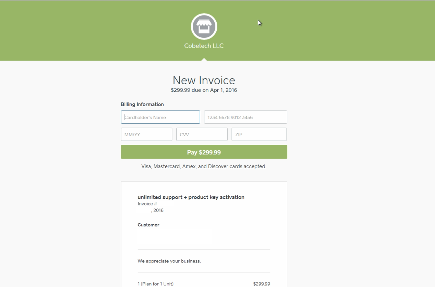Click the unlimited support invoice title
The width and height of the screenshot is (435, 287).
pyautogui.click(x=191, y=197)
